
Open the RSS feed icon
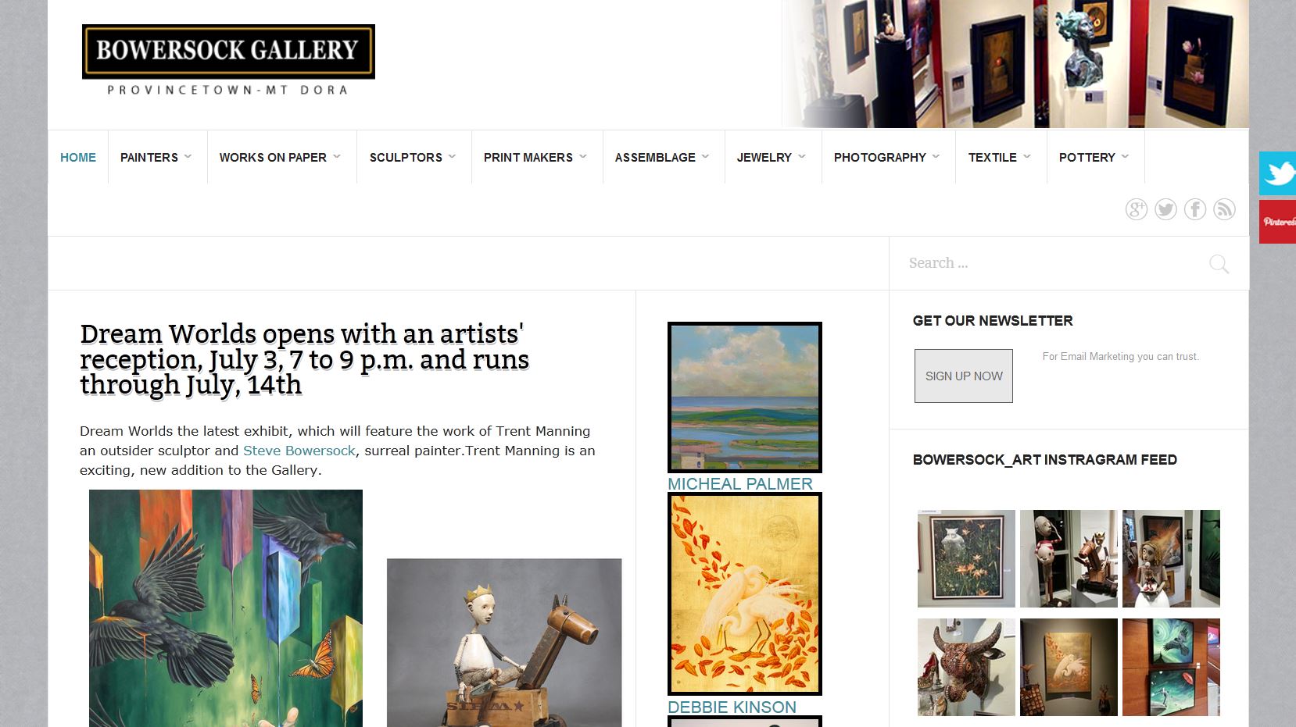1224,209
